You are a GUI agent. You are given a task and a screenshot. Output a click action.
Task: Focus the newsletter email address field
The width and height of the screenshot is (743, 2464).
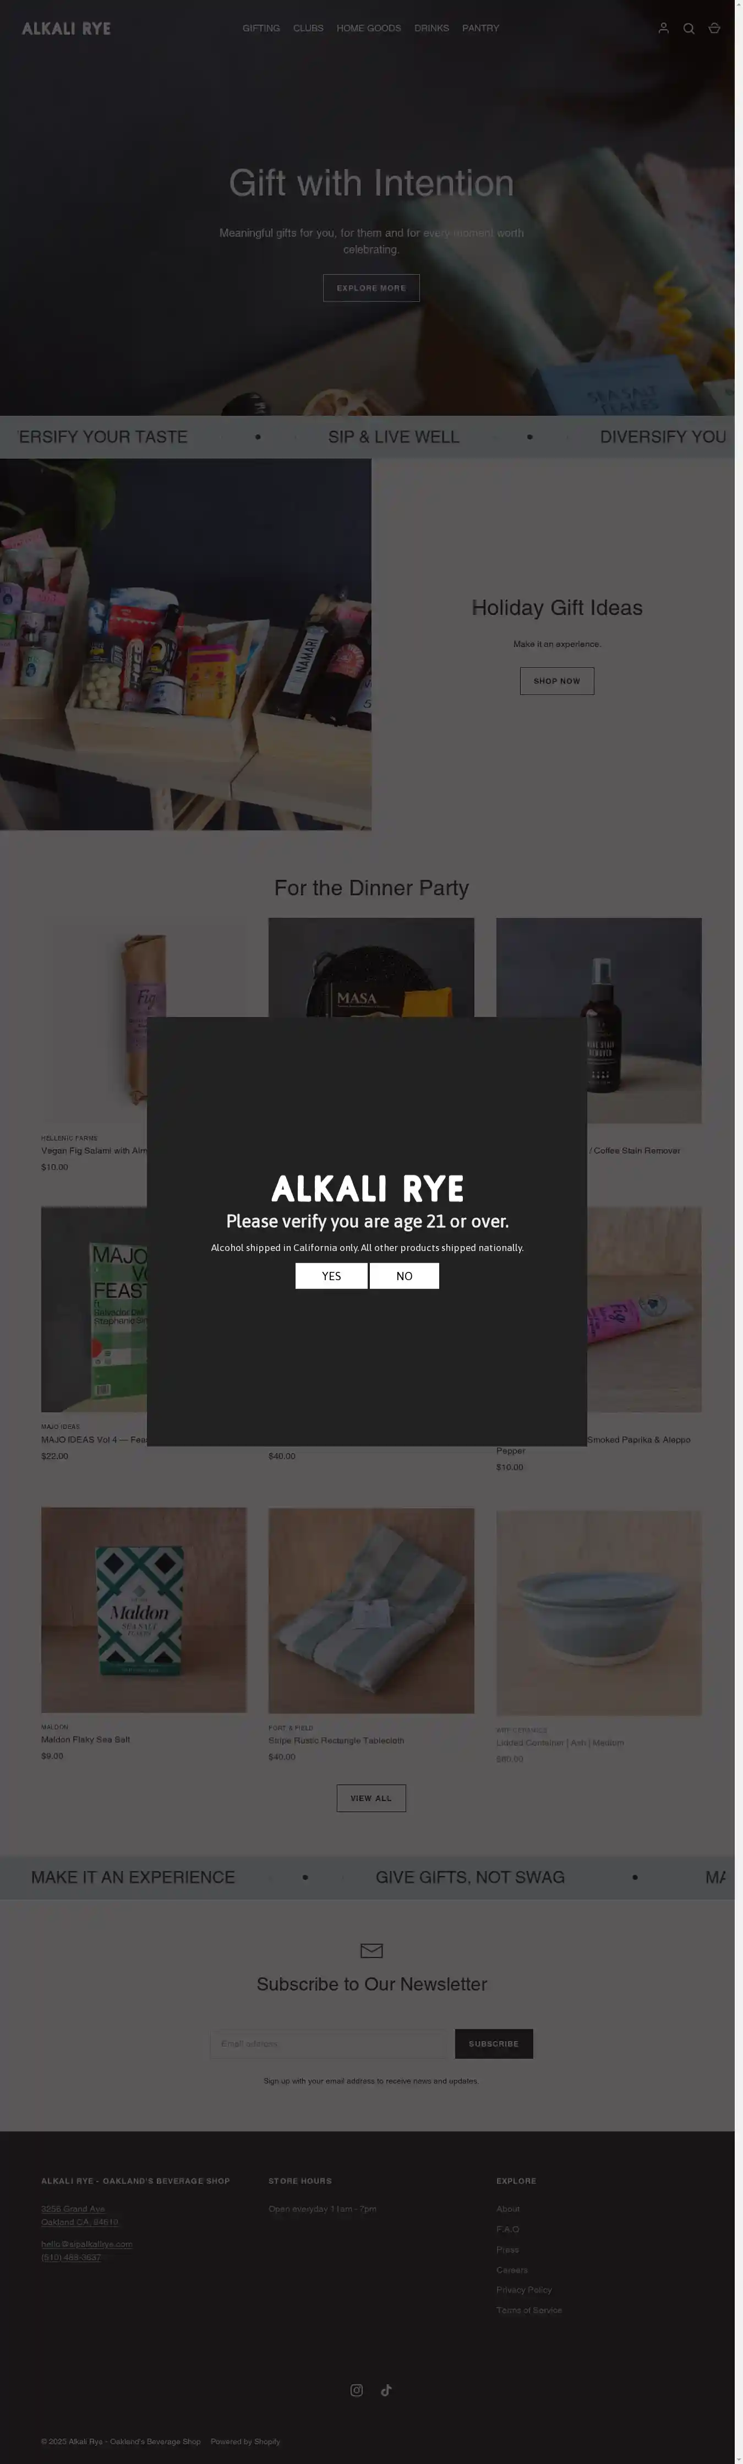point(332,2043)
